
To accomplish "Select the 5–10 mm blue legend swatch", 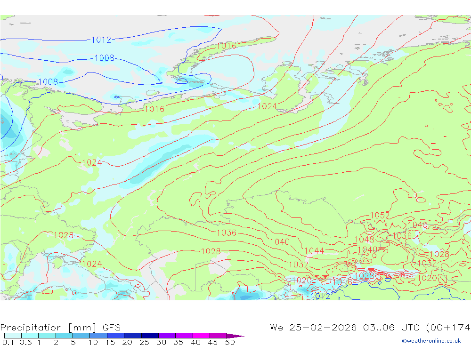I will pyautogui.click(x=81, y=336).
